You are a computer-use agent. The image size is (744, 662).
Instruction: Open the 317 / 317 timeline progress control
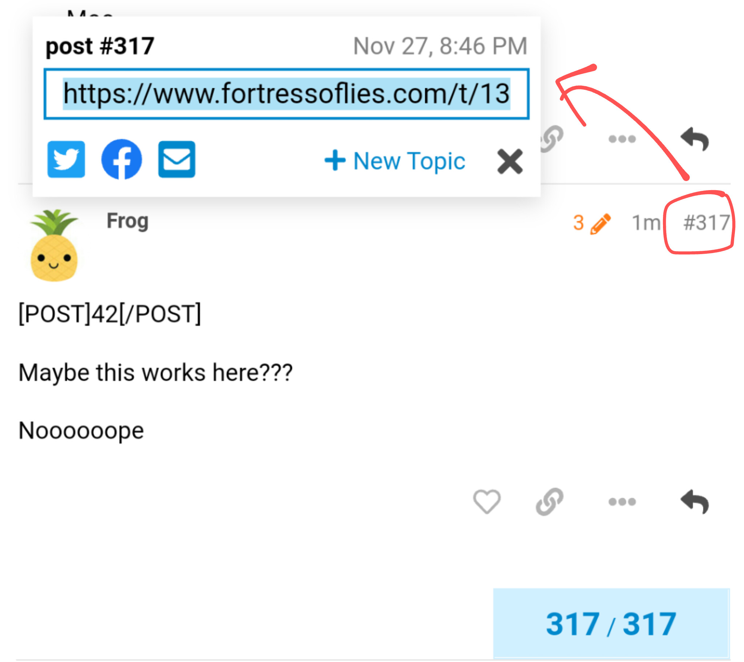click(x=611, y=624)
